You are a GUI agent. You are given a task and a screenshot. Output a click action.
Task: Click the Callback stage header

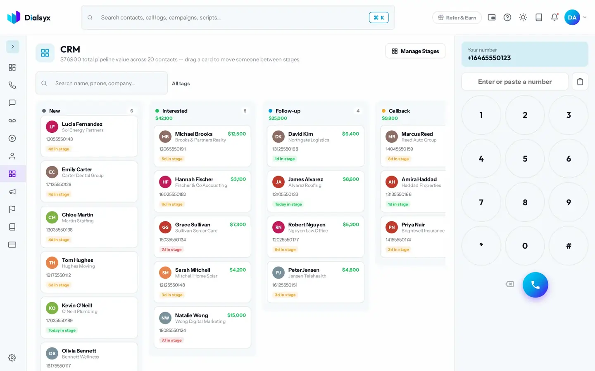399,111
